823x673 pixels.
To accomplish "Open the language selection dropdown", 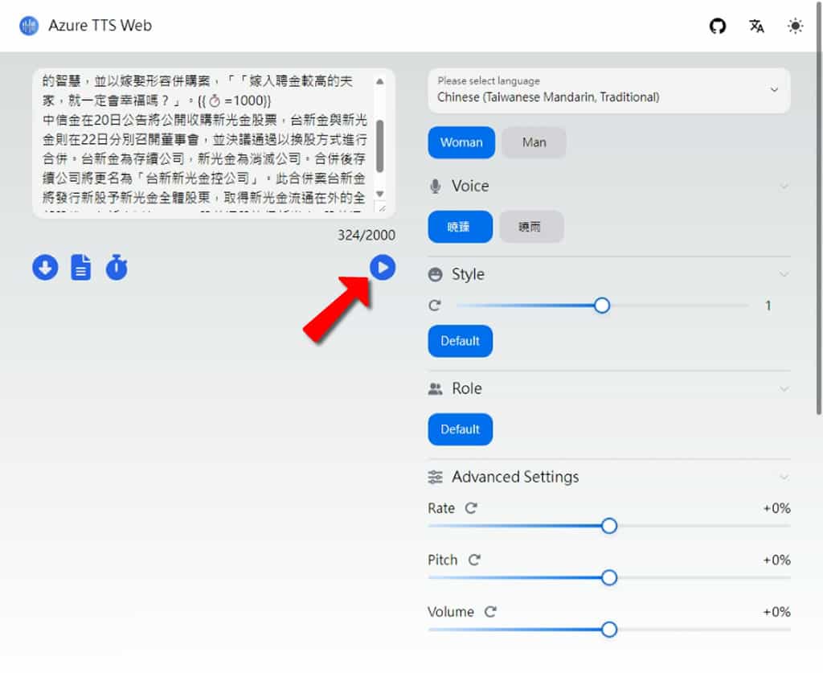I will [609, 90].
